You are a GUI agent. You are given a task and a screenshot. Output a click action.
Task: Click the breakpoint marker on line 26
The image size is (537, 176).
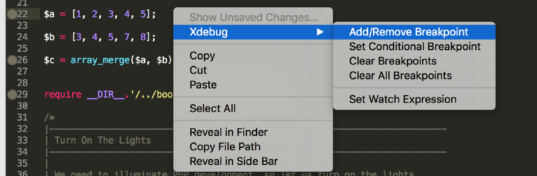point(12,60)
